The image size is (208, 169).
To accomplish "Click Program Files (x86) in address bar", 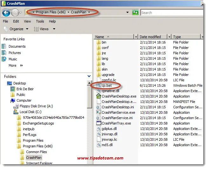I will (x=51, y=12).
